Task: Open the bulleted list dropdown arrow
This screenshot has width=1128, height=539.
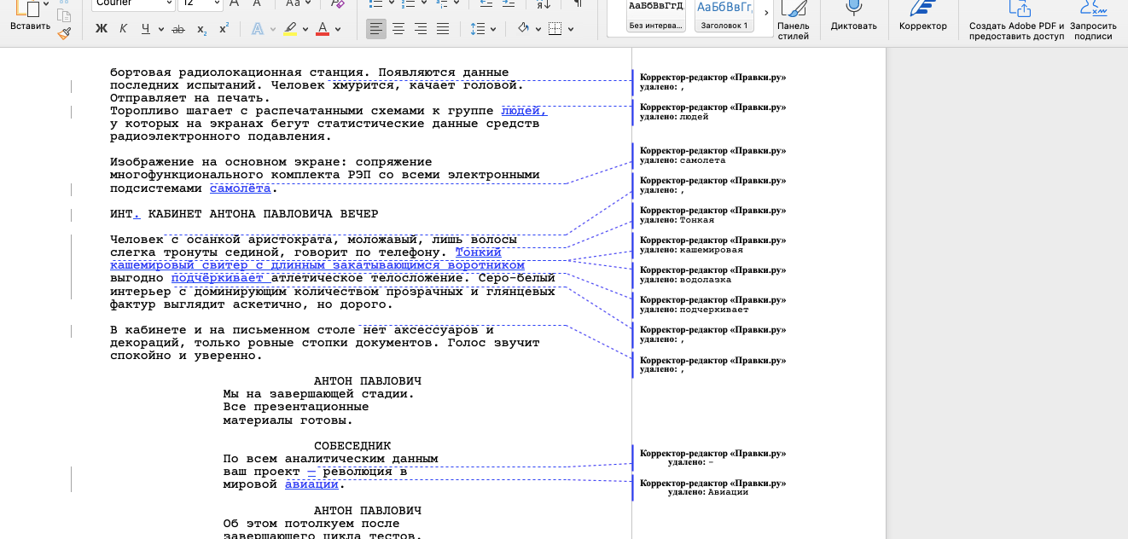Action: 392,3
